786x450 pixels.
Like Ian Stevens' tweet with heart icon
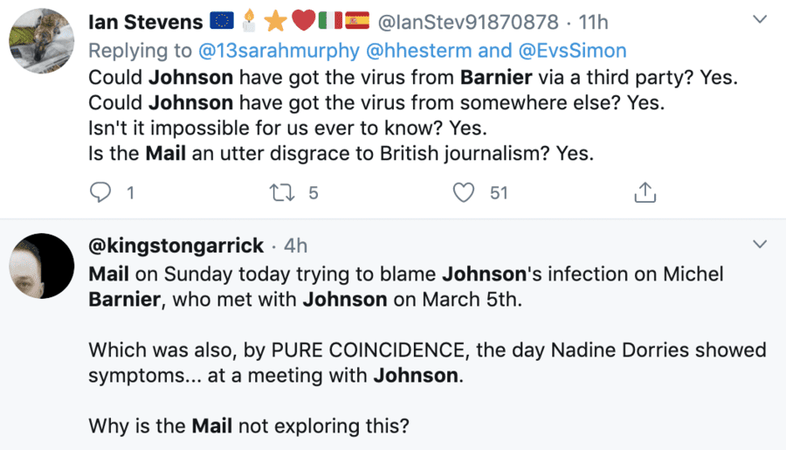(x=464, y=192)
